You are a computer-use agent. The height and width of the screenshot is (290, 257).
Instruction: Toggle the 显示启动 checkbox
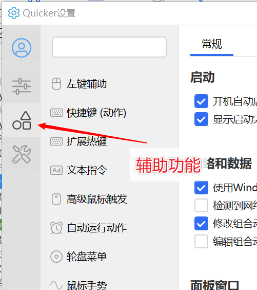[201, 119]
